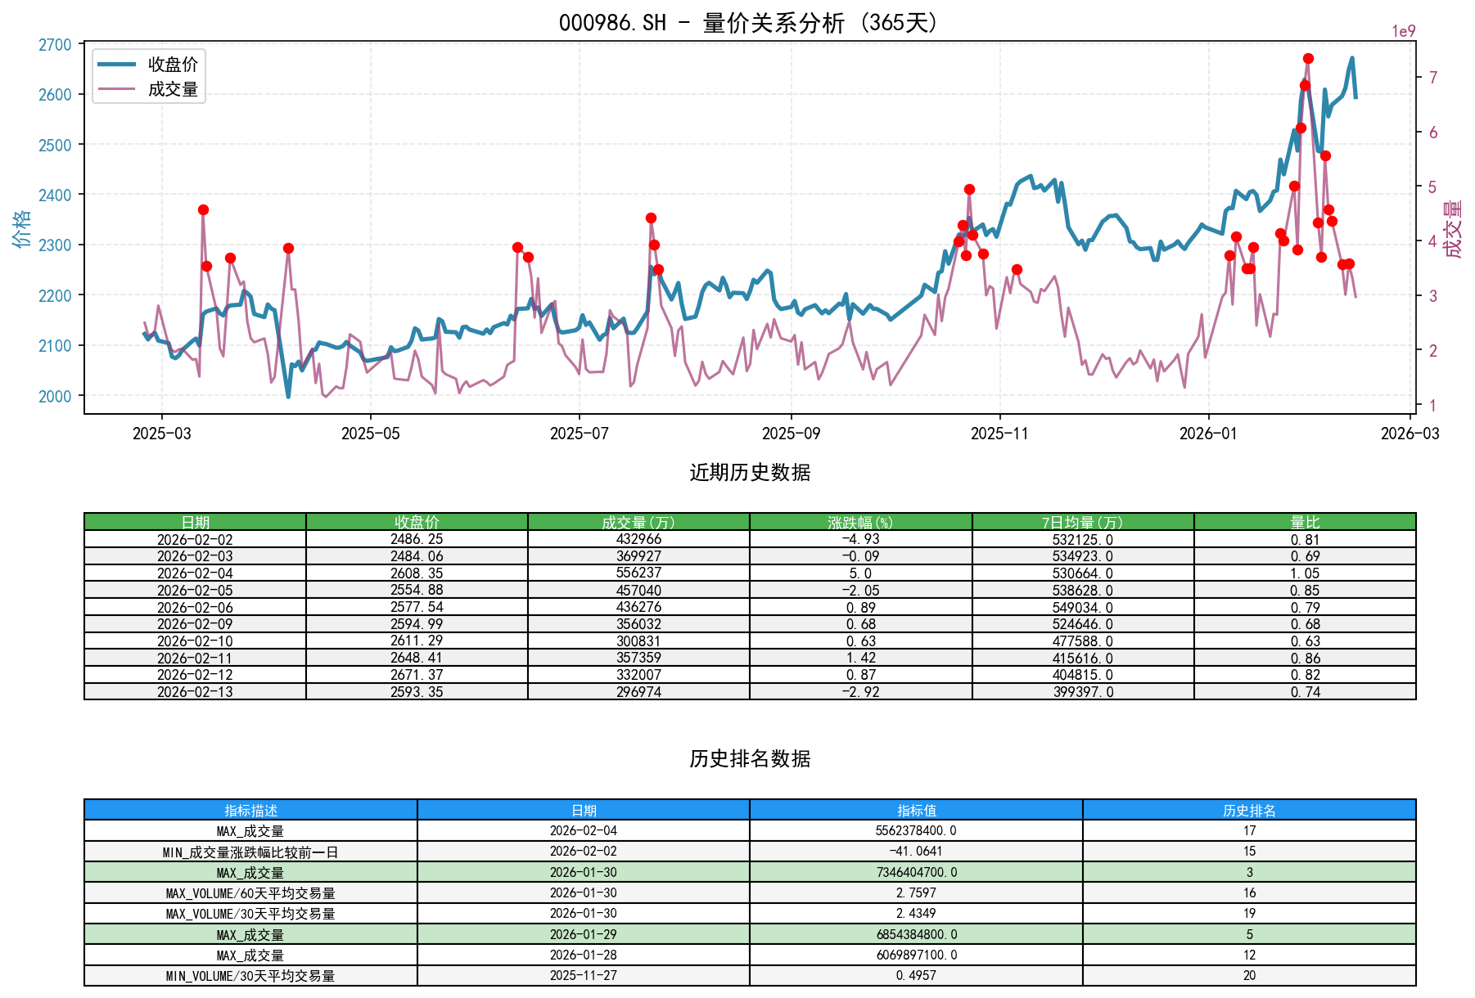Click the 价格 label on left axis

[x=20, y=229]
